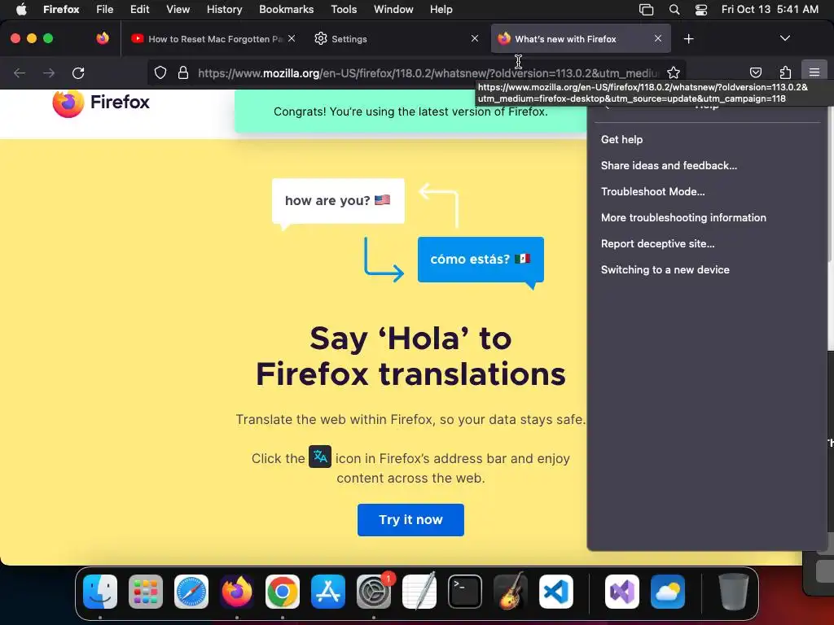Reload the current page
Screen dimensions: 834x625
[78, 72]
